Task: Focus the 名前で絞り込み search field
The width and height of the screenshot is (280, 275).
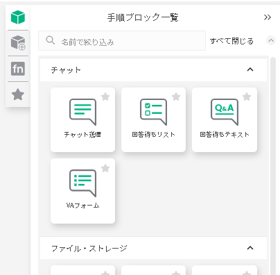Action: coord(122,40)
